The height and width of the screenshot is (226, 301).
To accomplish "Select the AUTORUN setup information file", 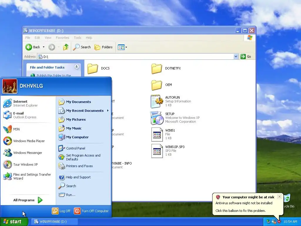I will click(x=171, y=101).
